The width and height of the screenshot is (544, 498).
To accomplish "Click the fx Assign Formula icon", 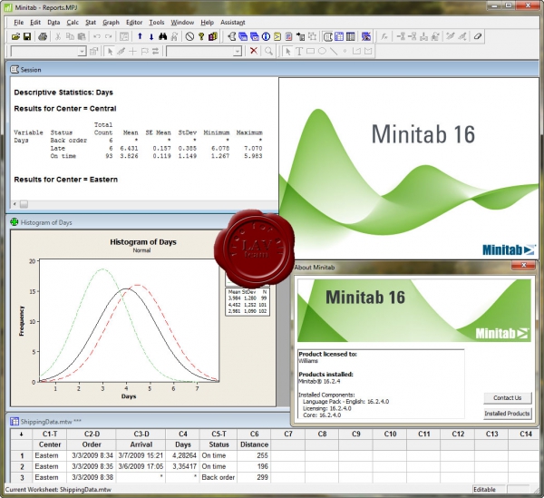I will (384, 36).
